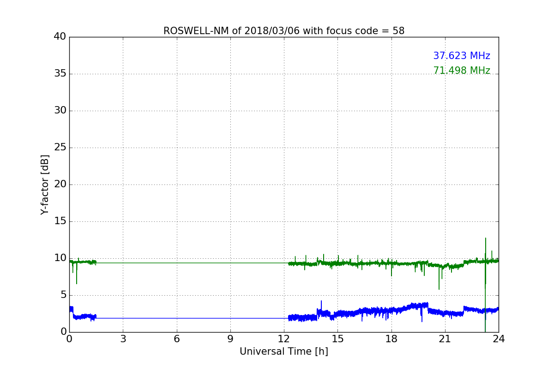The height and width of the screenshot is (369, 554).
Task: Click the y-axis tick label 10
Action: click(x=60, y=258)
